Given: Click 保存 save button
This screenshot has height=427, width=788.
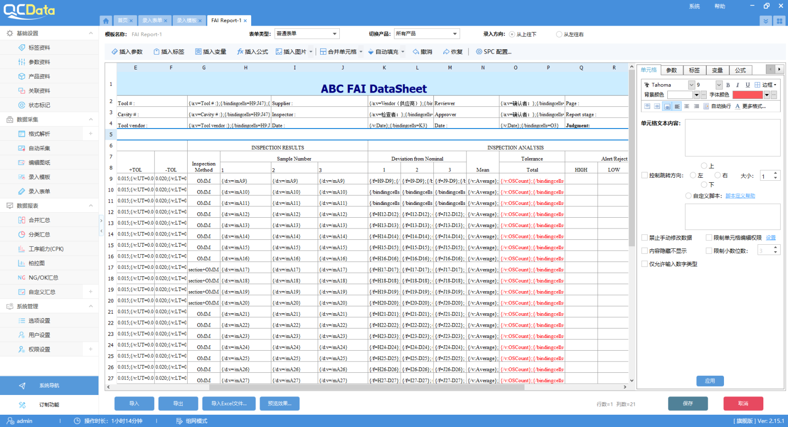Looking at the screenshot, I should [x=688, y=403].
